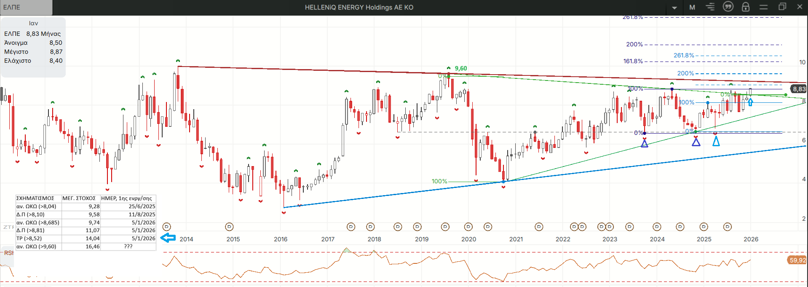Click the light-blue triangle marker under 2025 candles

tap(716, 142)
